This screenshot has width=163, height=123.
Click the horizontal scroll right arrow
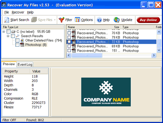click(154, 55)
